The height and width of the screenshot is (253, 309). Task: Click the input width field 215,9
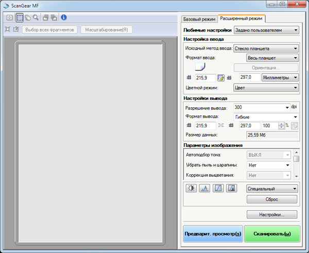[x=205, y=78]
